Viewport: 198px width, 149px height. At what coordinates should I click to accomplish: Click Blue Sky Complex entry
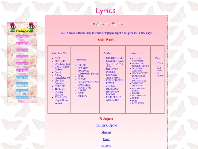click(x=59, y=82)
